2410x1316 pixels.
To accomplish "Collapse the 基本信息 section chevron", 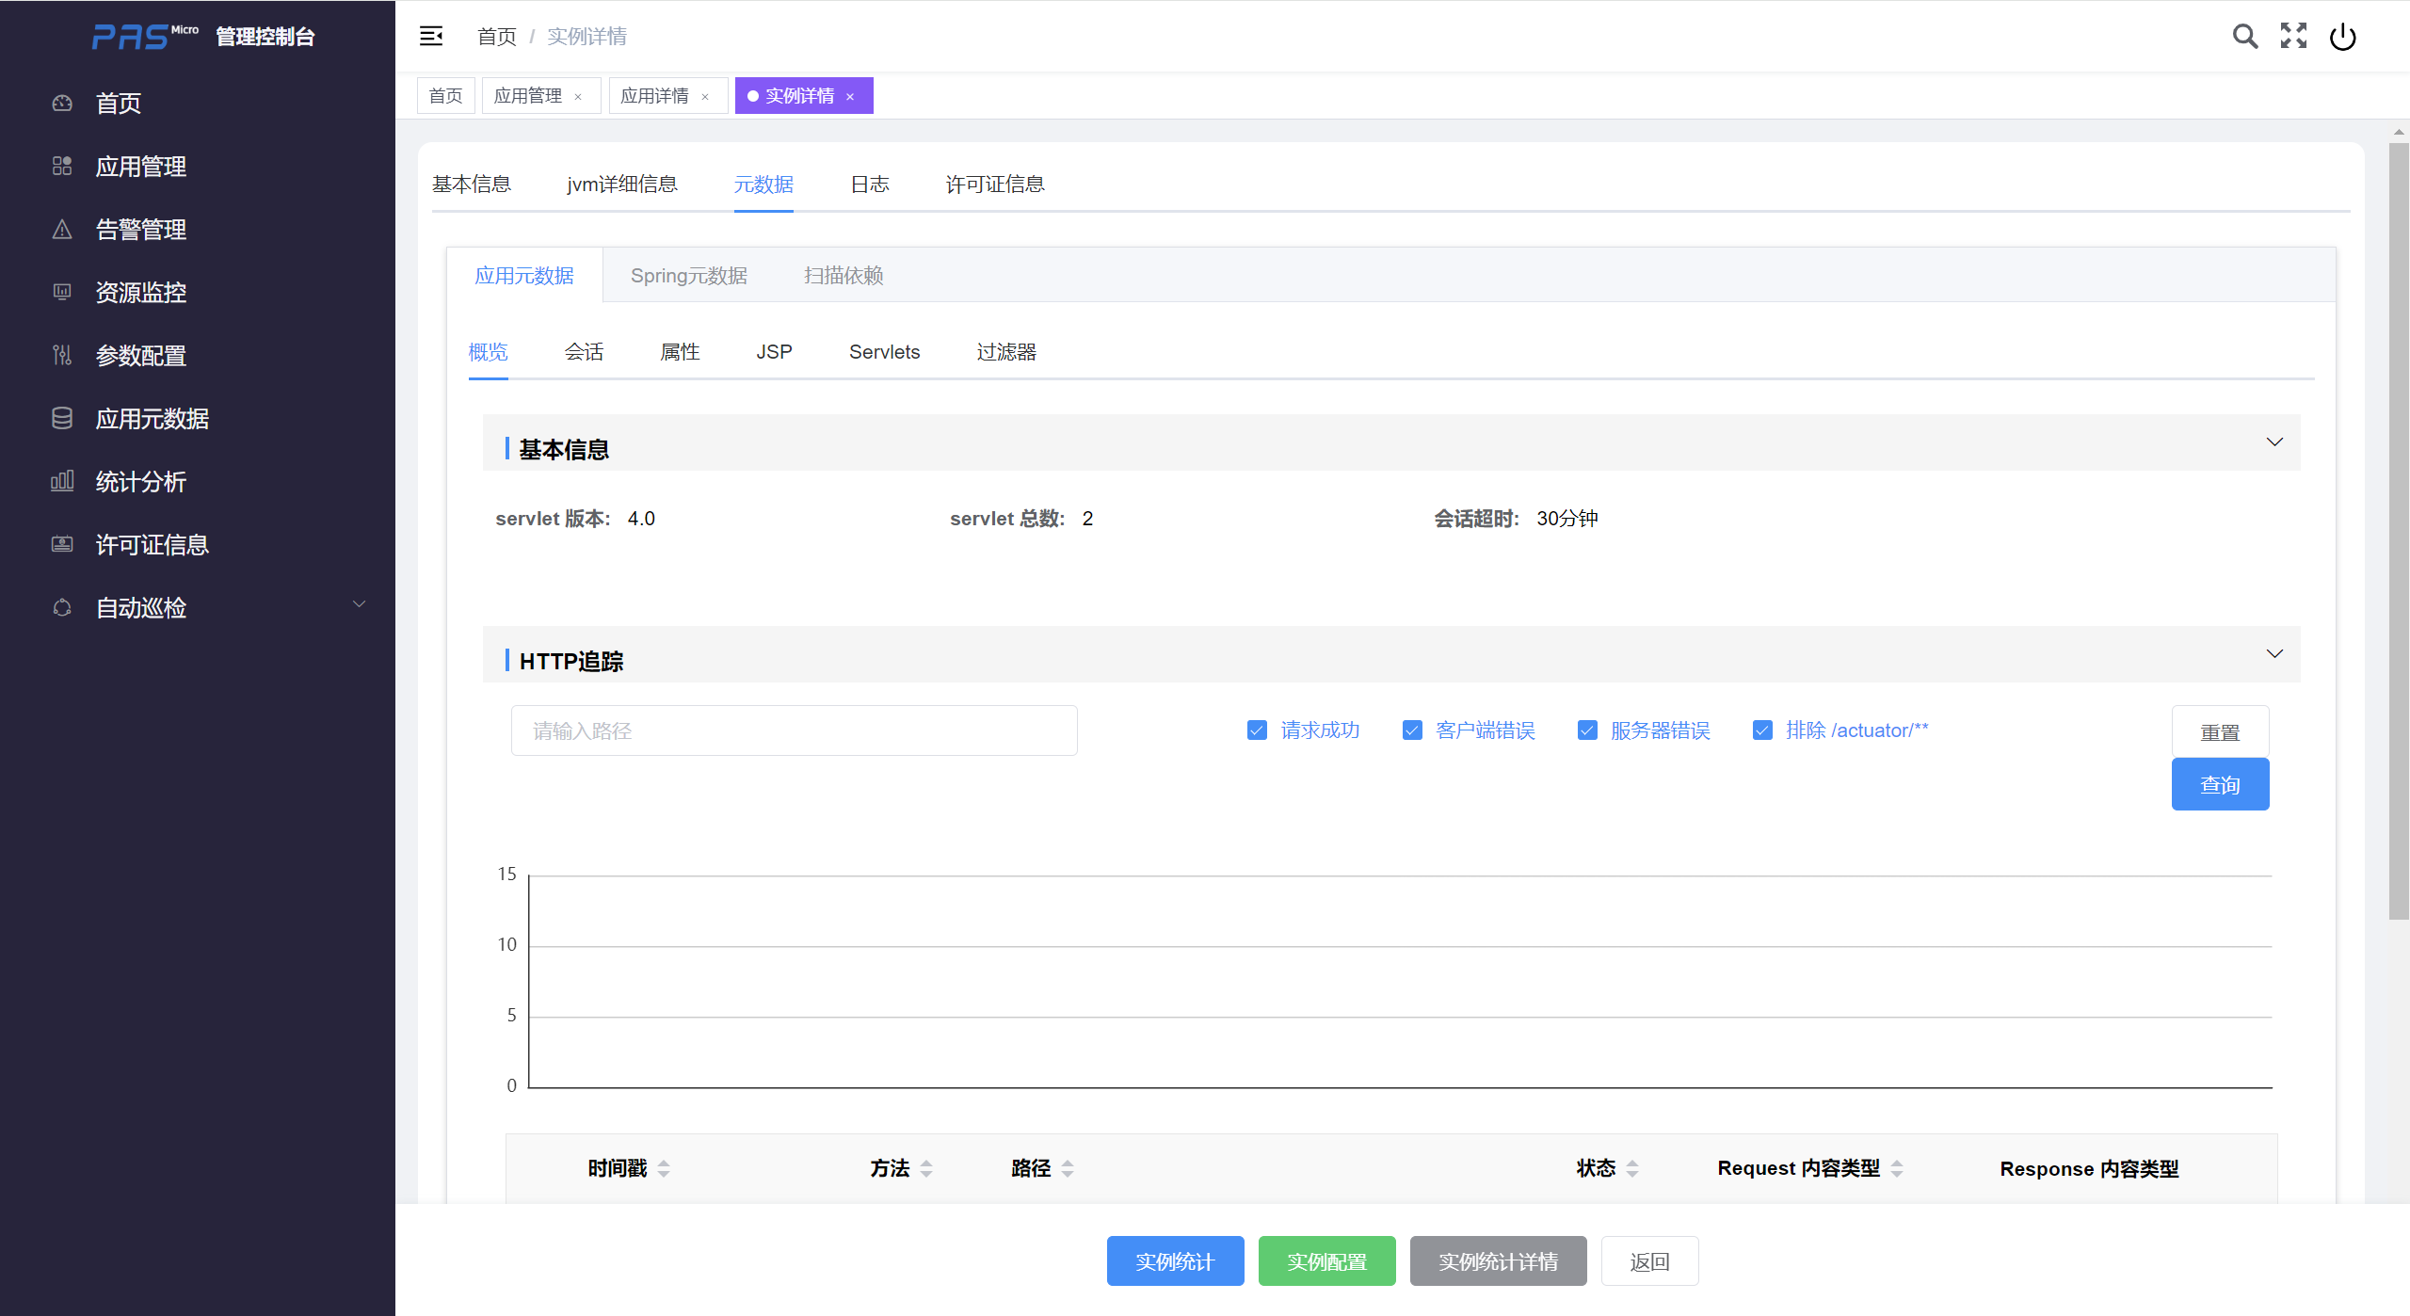I will 2274,442.
